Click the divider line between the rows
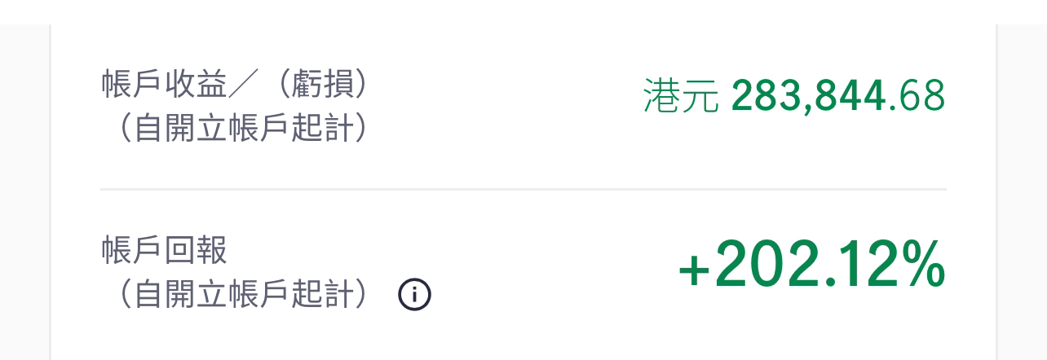Screen dimensions: 1047x360 point(523,190)
